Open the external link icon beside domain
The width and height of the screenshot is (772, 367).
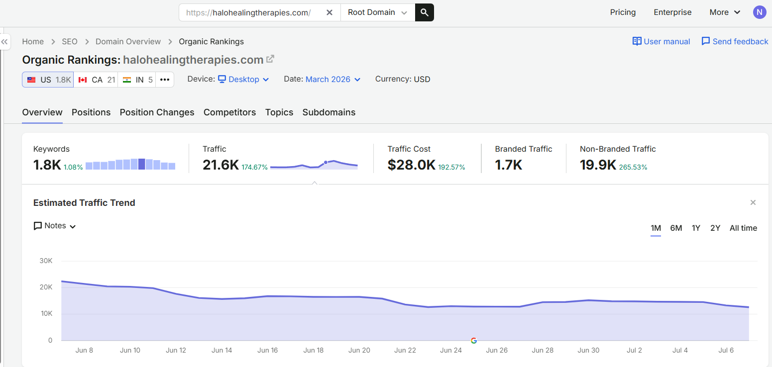click(x=270, y=59)
